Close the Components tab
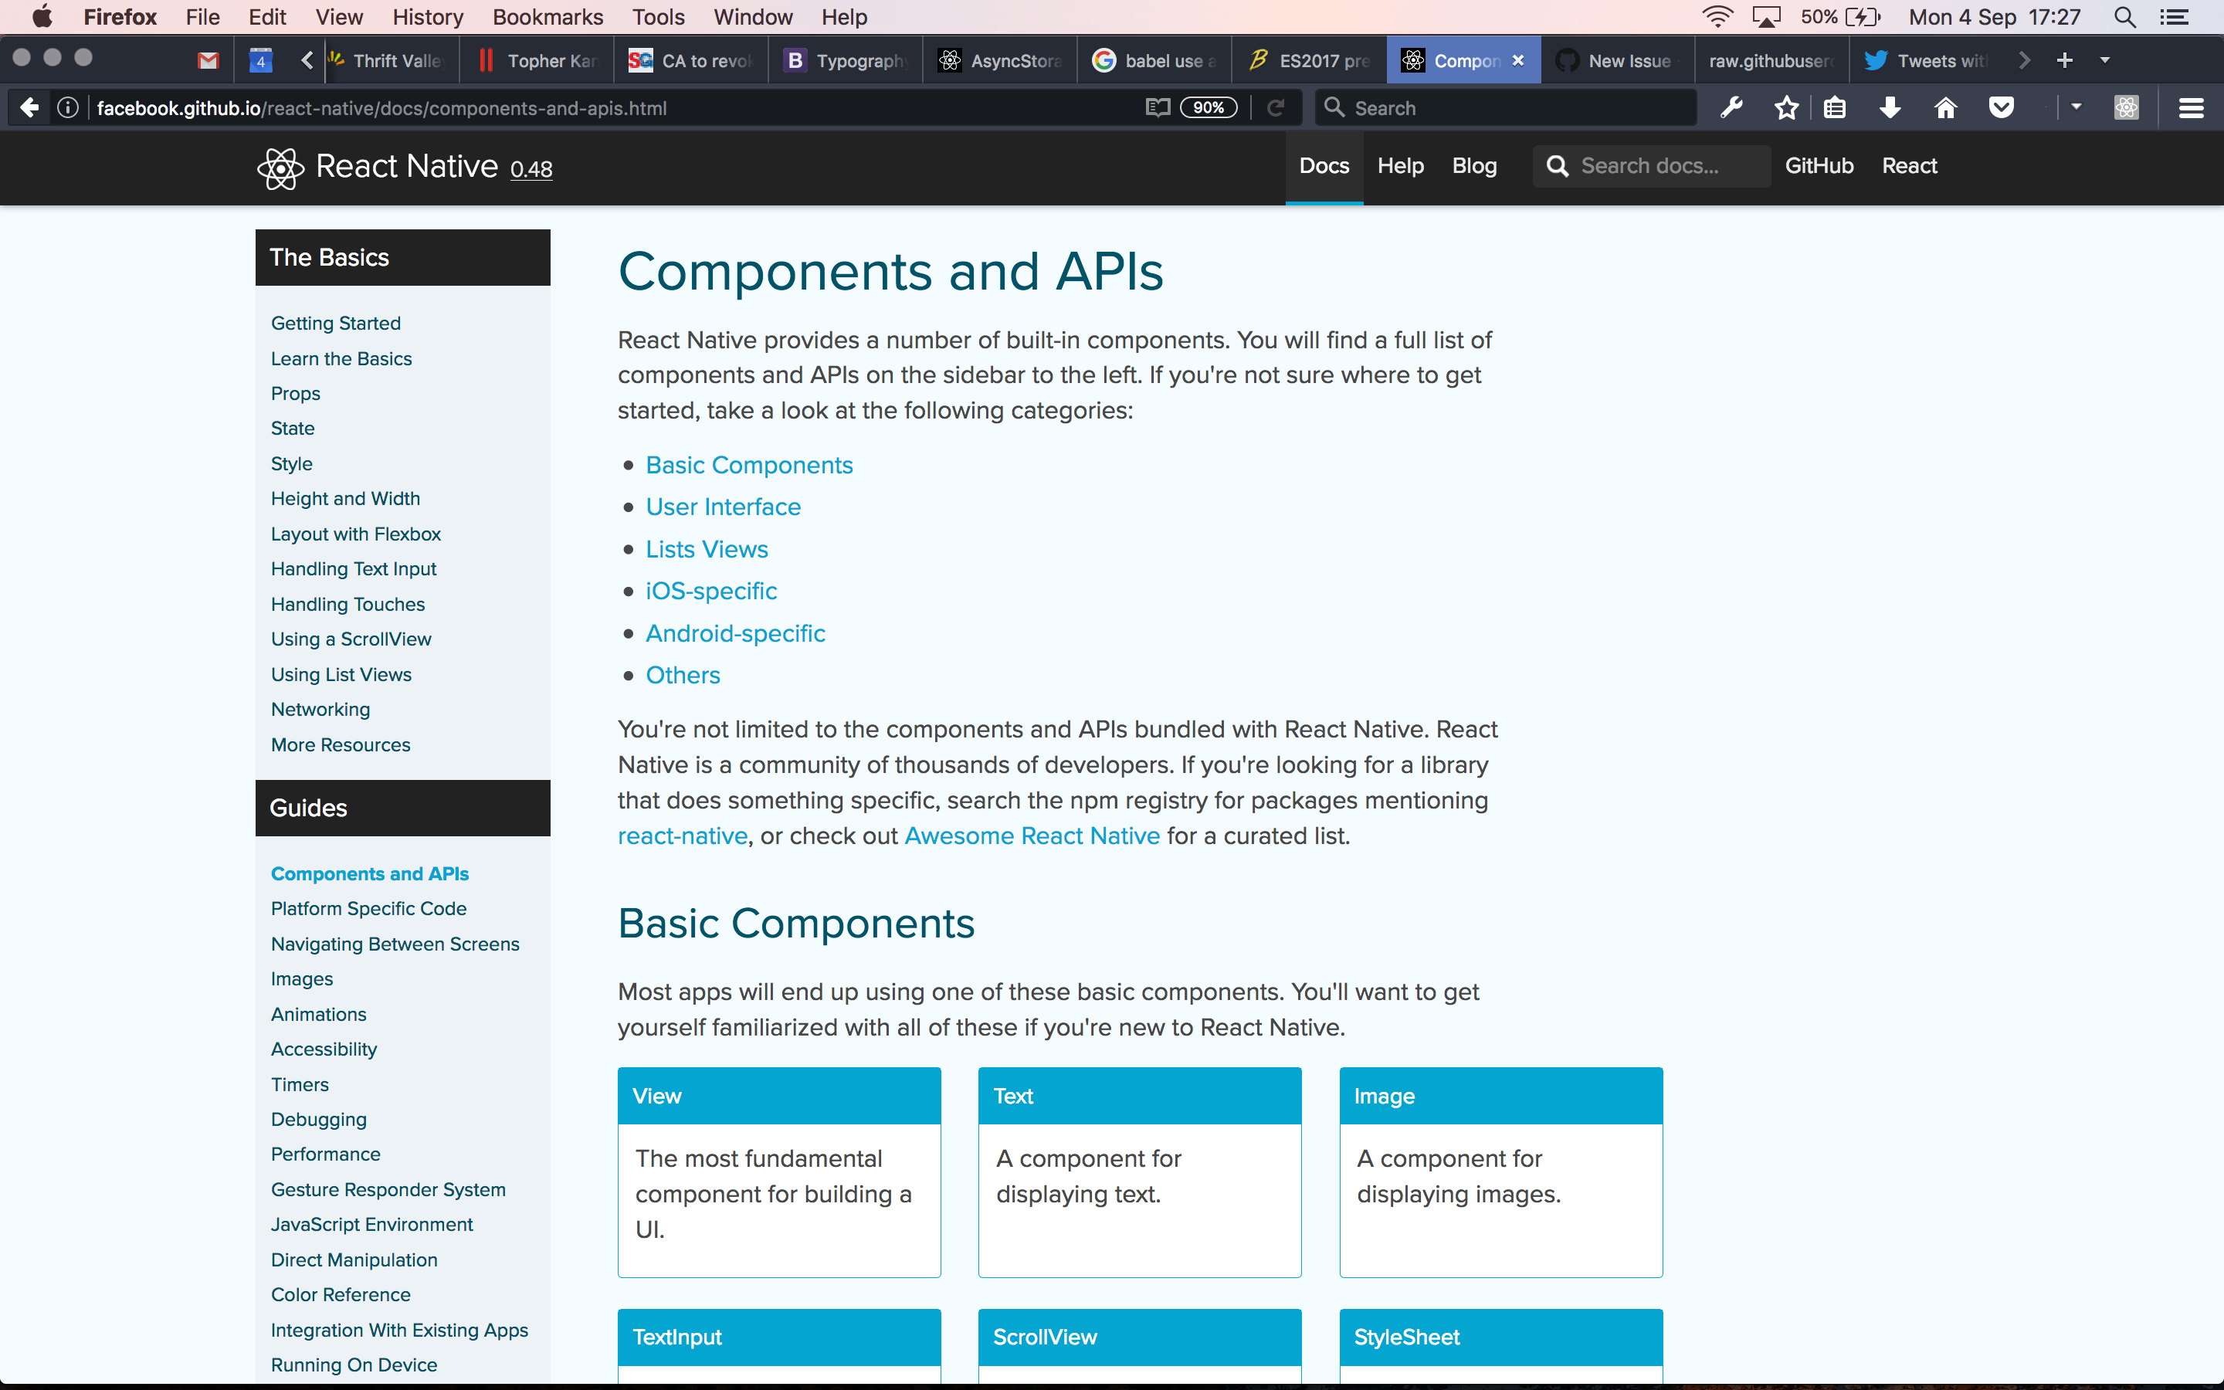This screenshot has width=2224, height=1390. point(1518,61)
